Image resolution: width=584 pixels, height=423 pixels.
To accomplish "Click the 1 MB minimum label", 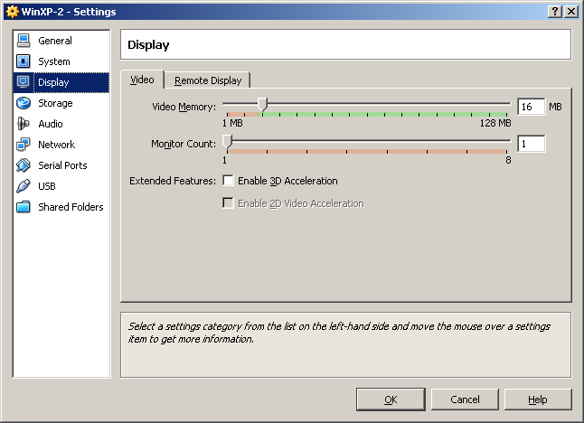I will pyautogui.click(x=232, y=123).
